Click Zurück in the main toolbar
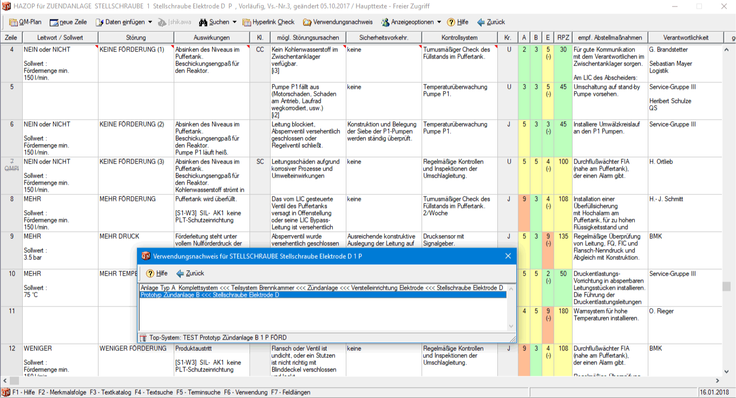This screenshot has width=736, height=398. [491, 22]
